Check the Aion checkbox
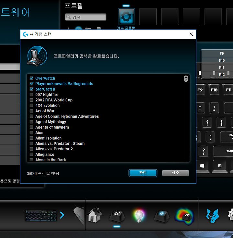Viewport: 233px width, 238px height. coord(31,133)
